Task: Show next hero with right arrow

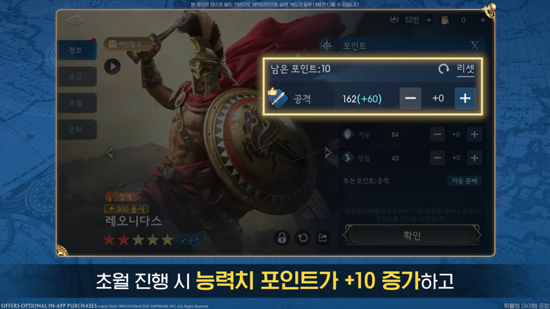Action: (328, 152)
